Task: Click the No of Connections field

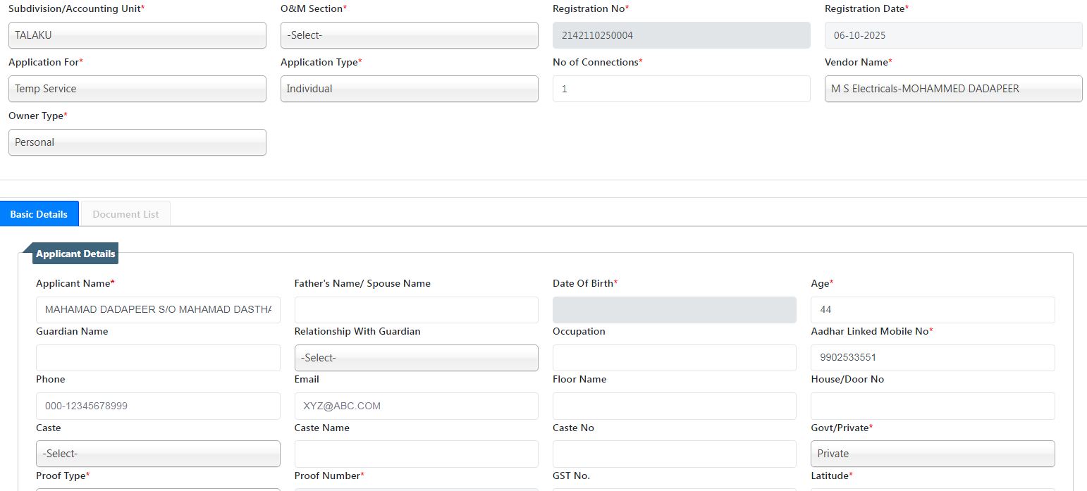Action: click(681, 89)
